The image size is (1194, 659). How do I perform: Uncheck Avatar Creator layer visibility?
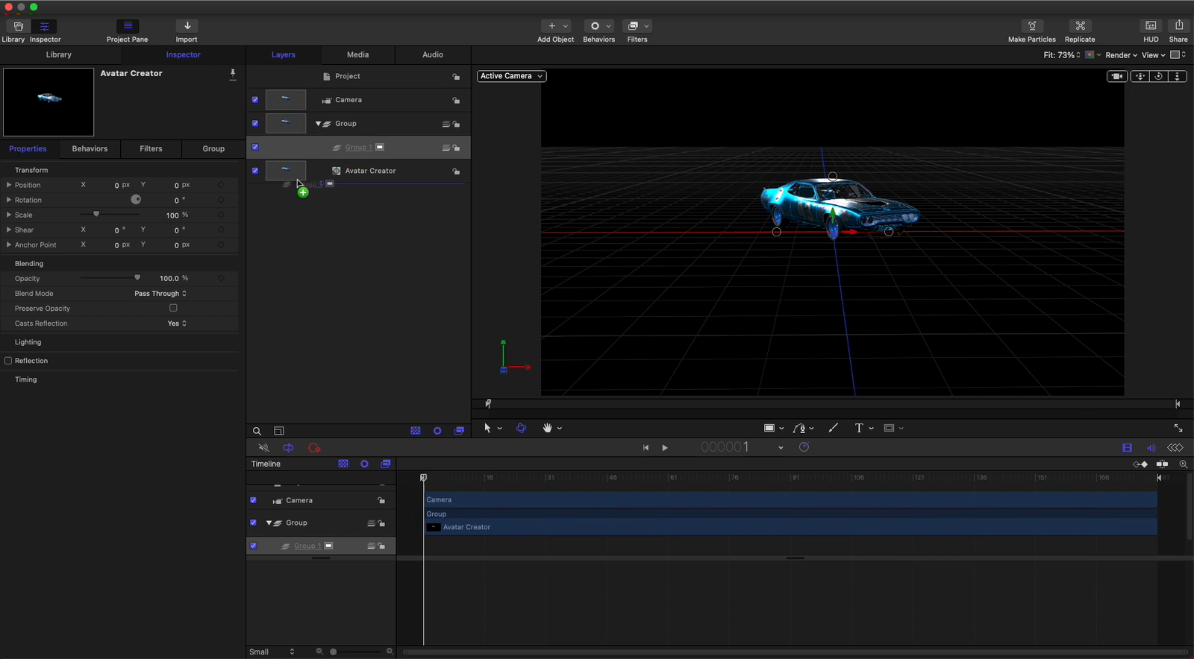255,171
